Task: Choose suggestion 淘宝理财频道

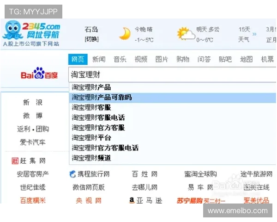Action: 173,158
